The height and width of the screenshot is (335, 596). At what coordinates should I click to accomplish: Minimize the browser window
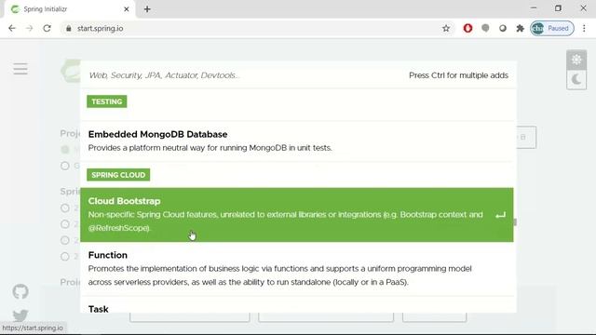click(534, 8)
